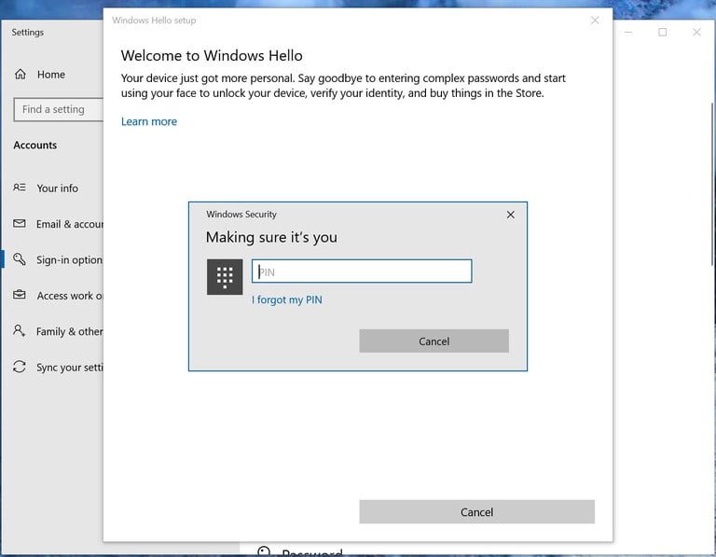The width and height of the screenshot is (716, 557).
Task: Open the Learn more link
Action: pos(149,121)
